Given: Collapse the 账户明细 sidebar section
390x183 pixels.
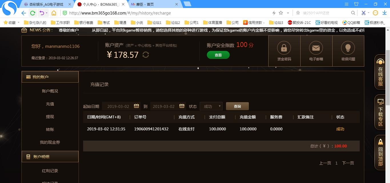Looking at the screenshot, I should [x=50, y=157].
